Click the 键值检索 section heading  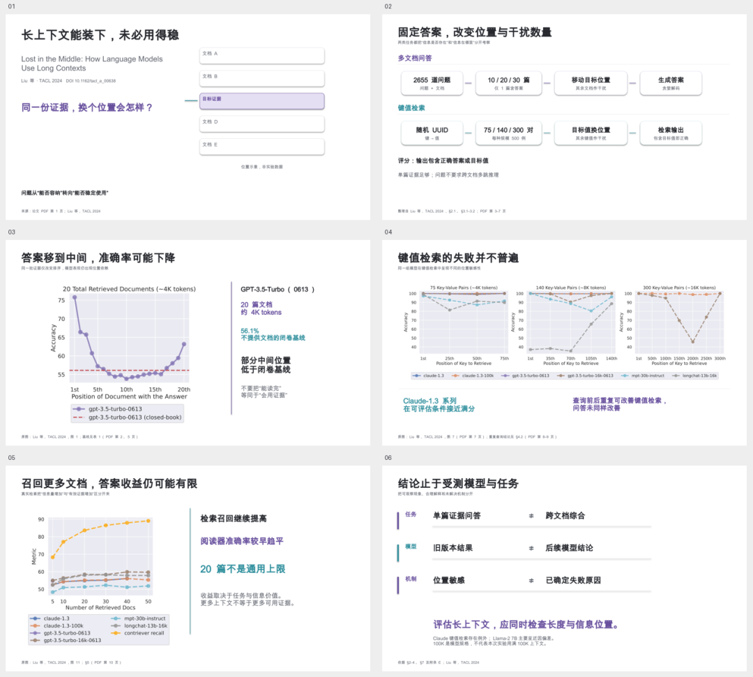[x=411, y=107]
